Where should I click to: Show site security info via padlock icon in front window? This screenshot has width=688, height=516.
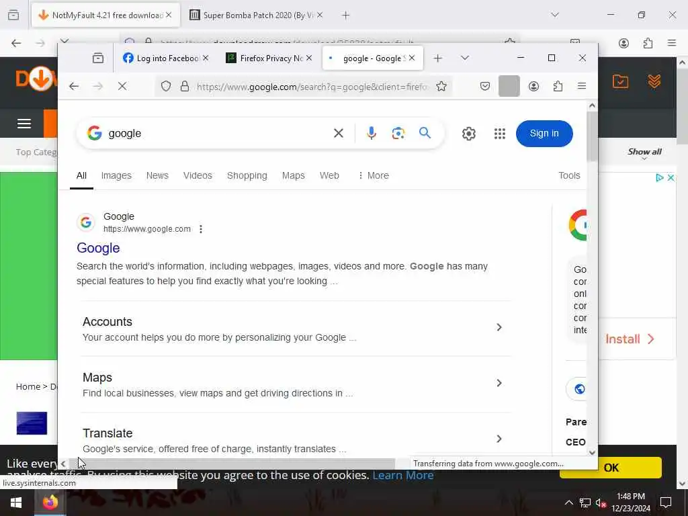(185, 87)
